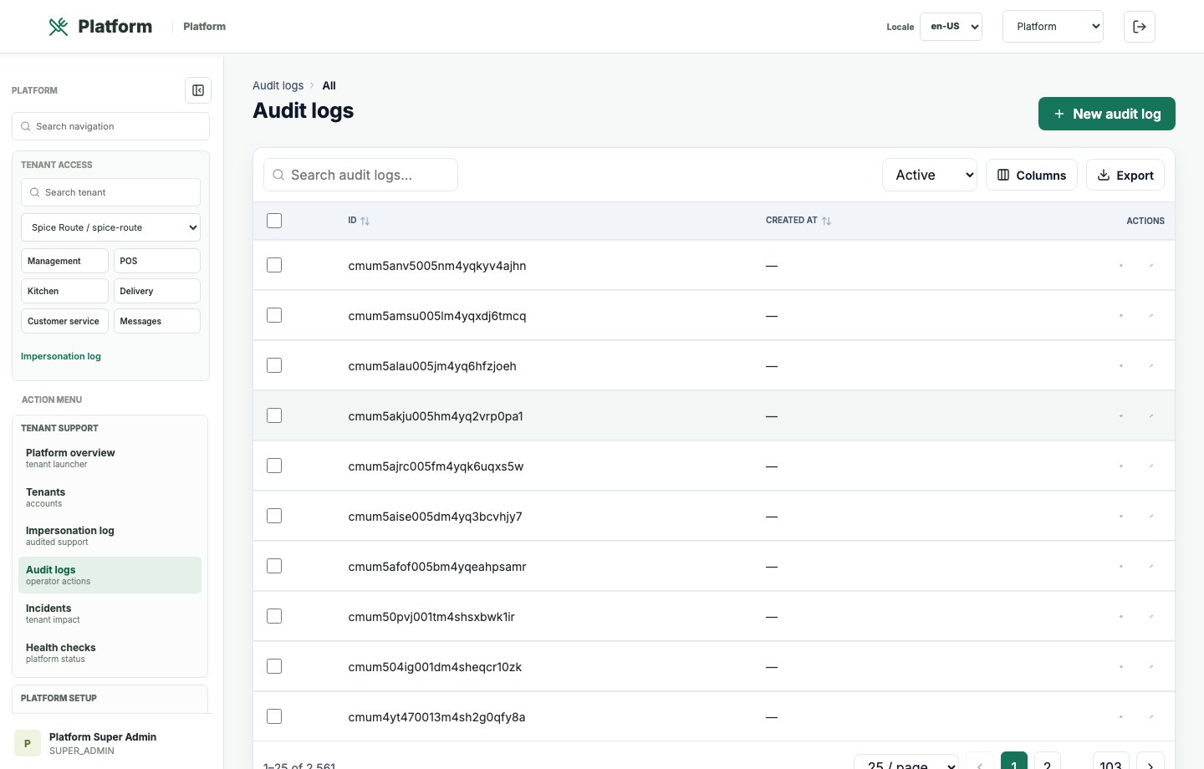Click the P avatar for Platform Super Admin
Viewport: 1204px width, 769px height.
click(28, 743)
